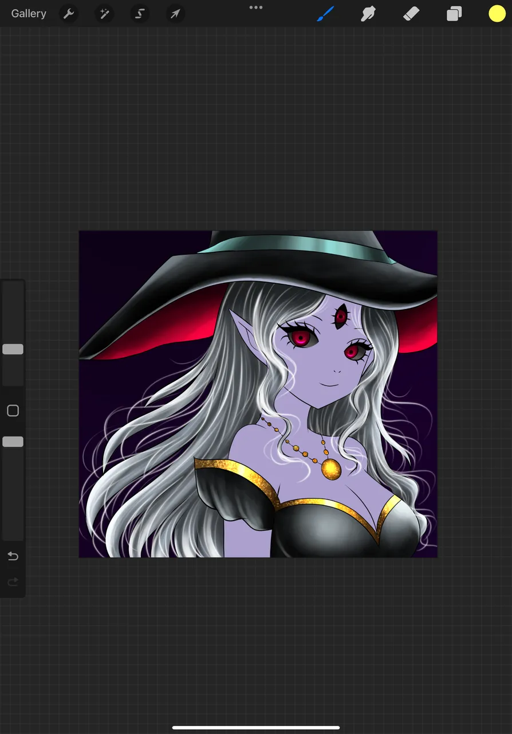This screenshot has height=734, width=512.
Task: Activate the Selection S-ribbon tool
Action: tap(140, 14)
